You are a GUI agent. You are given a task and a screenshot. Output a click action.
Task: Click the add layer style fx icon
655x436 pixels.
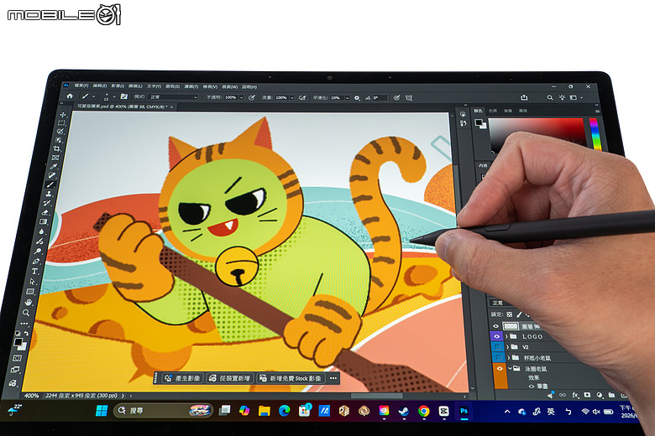[575, 395]
